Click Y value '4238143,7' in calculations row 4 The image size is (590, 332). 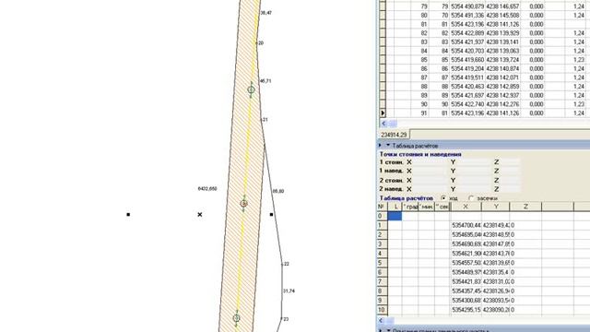tap(496, 254)
